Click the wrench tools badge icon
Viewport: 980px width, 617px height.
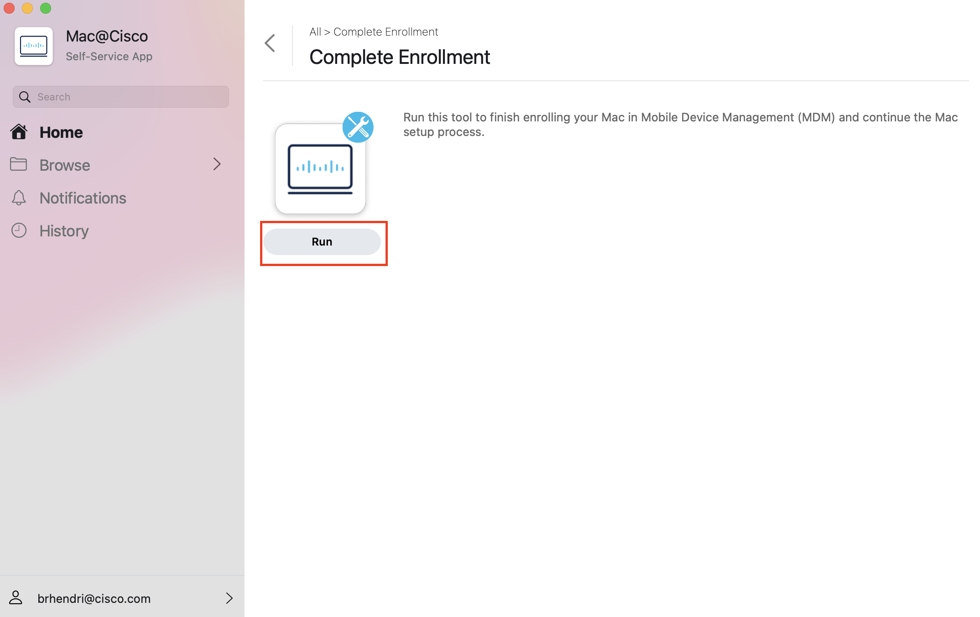(x=358, y=127)
